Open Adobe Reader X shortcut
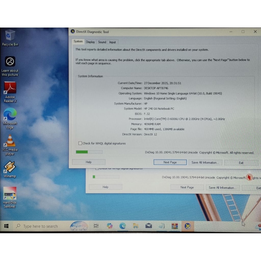Screen dimensions: 261x261 [10, 88]
